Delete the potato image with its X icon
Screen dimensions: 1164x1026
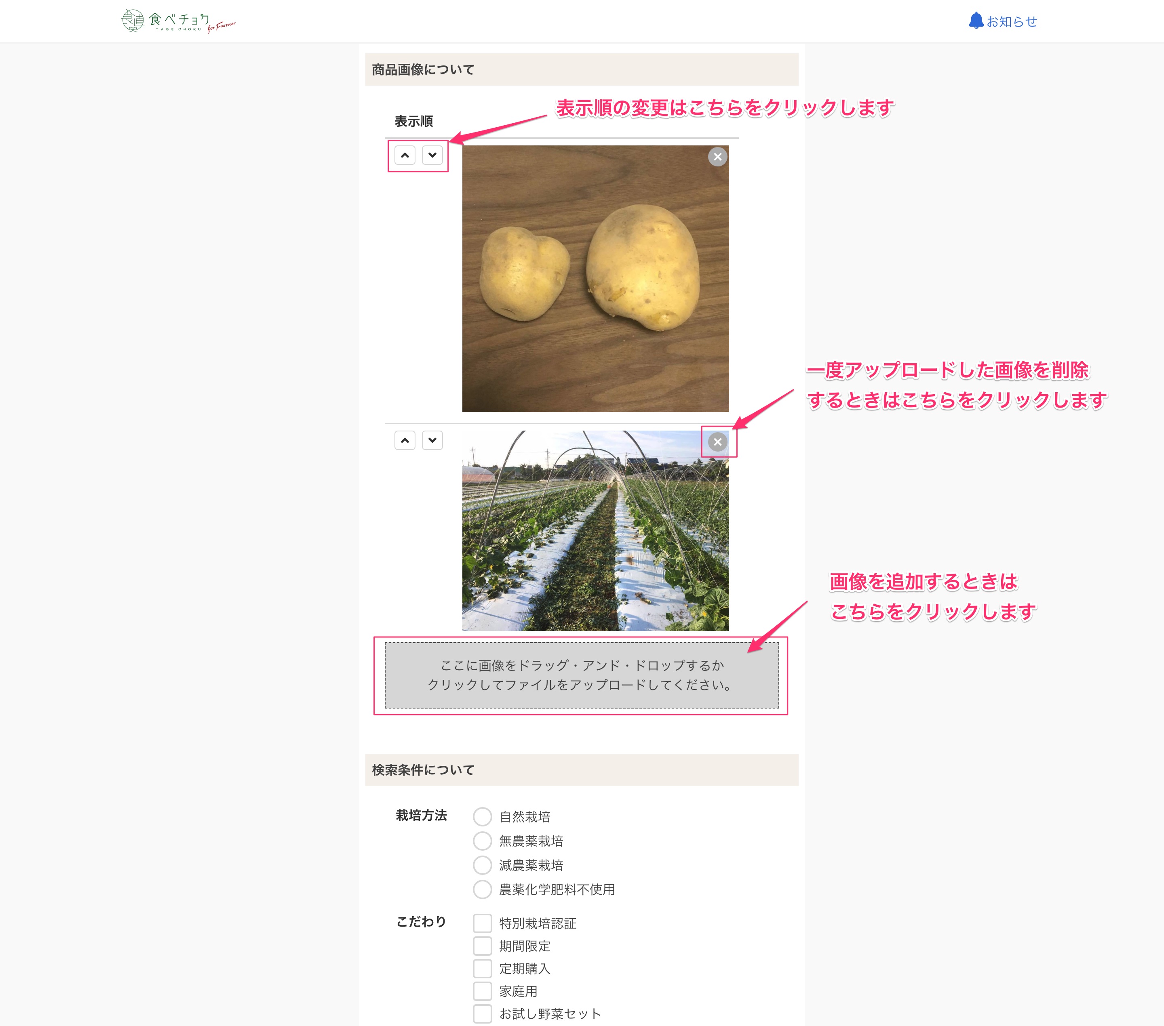tap(717, 156)
